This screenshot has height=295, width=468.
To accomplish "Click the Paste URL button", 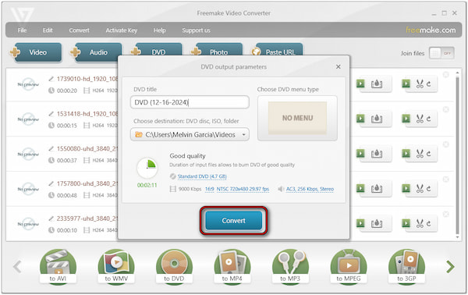I will point(277,50).
